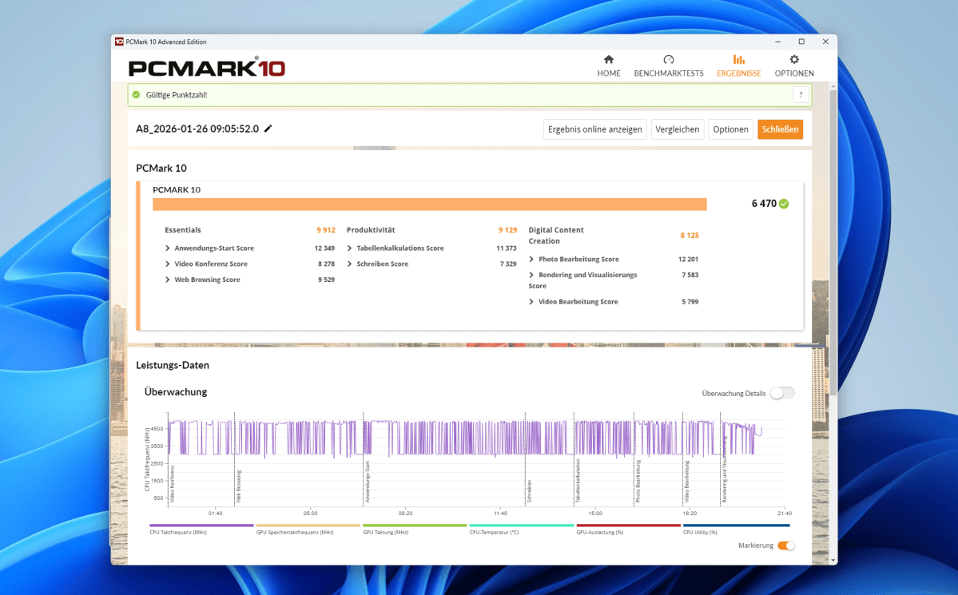The width and height of the screenshot is (958, 595).
Task: Open help via the question mark box
Action: coord(801,93)
